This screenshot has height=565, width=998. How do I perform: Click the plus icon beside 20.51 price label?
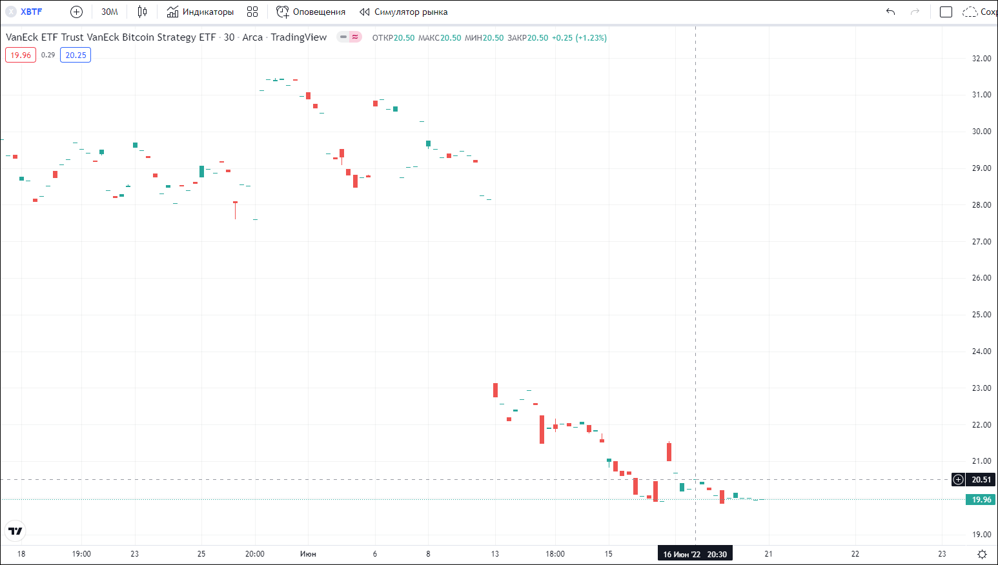click(x=959, y=479)
